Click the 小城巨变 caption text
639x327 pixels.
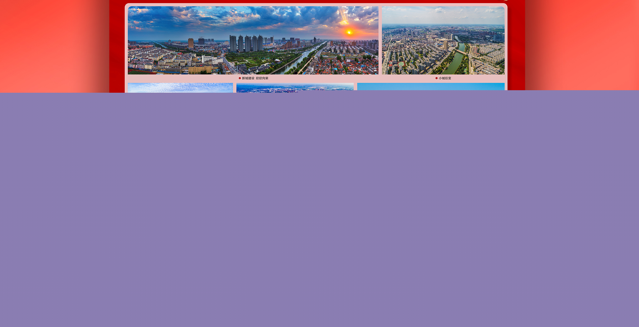[x=445, y=78]
